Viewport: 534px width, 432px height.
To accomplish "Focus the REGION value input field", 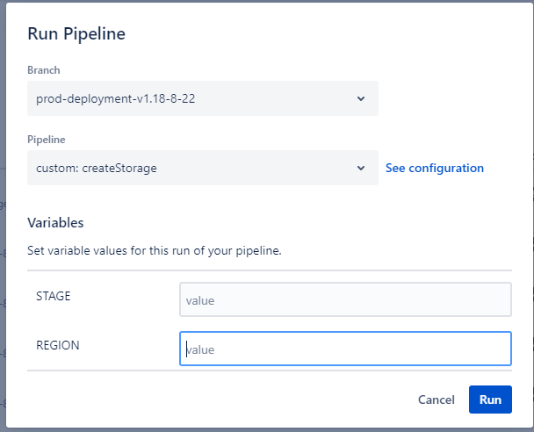I will [x=345, y=348].
